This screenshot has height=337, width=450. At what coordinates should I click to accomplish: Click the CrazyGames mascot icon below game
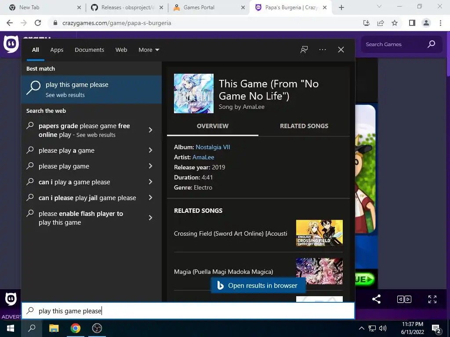click(x=11, y=299)
